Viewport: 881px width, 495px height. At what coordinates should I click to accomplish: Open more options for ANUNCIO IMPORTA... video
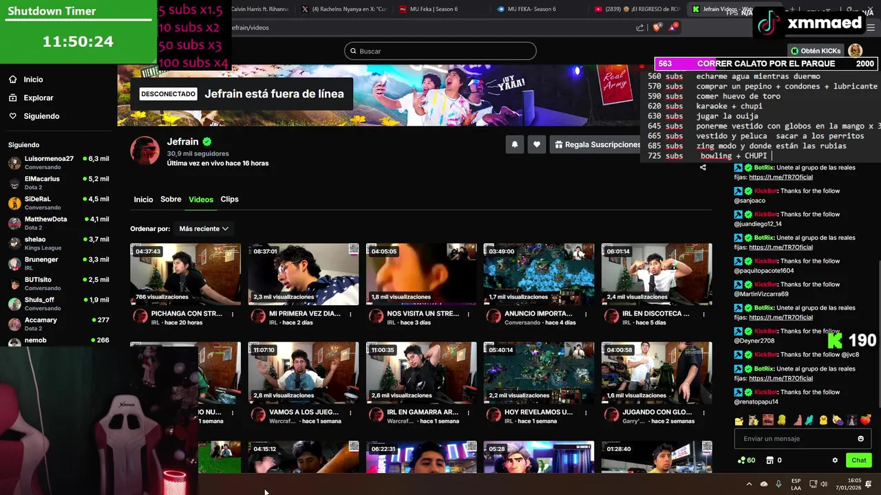tap(586, 314)
